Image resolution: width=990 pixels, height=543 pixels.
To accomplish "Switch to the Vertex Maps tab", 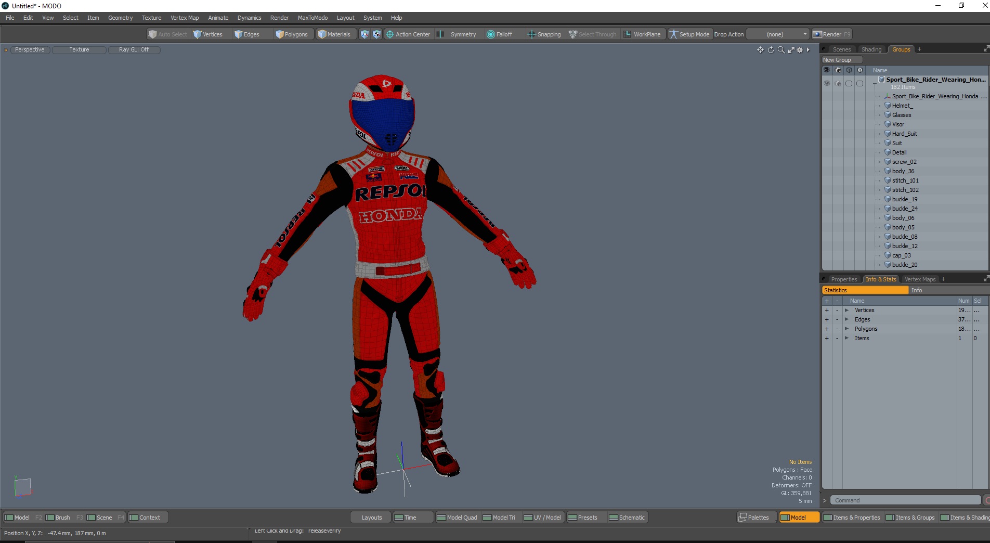I will click(920, 279).
